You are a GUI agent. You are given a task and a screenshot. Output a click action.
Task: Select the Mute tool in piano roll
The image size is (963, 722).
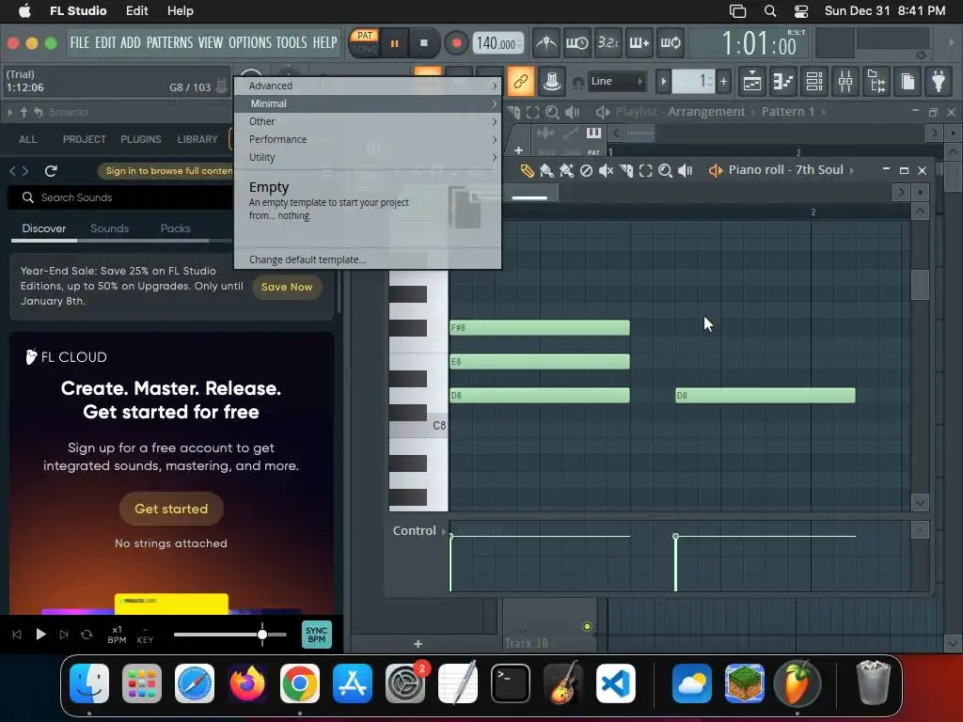click(607, 171)
